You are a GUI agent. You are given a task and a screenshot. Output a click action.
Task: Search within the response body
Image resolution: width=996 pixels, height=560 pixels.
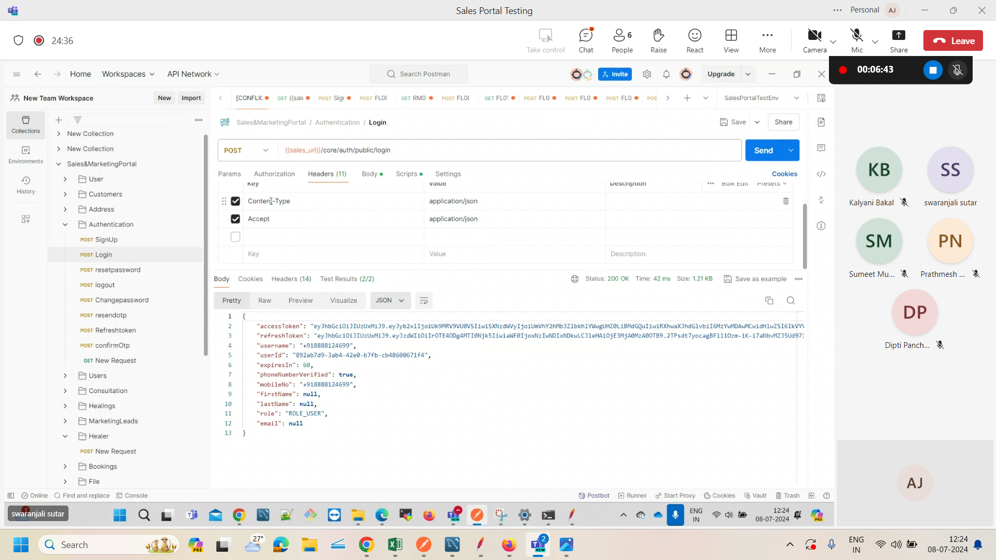click(x=791, y=301)
